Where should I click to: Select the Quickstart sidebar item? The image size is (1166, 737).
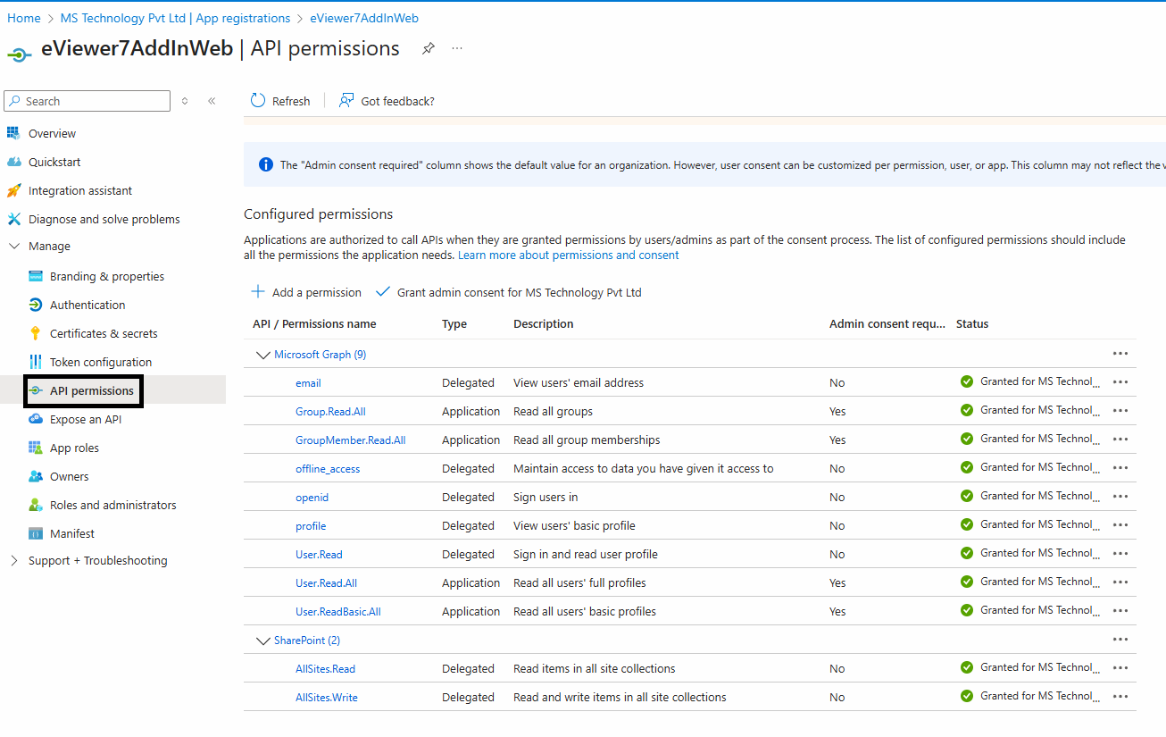[53, 161]
